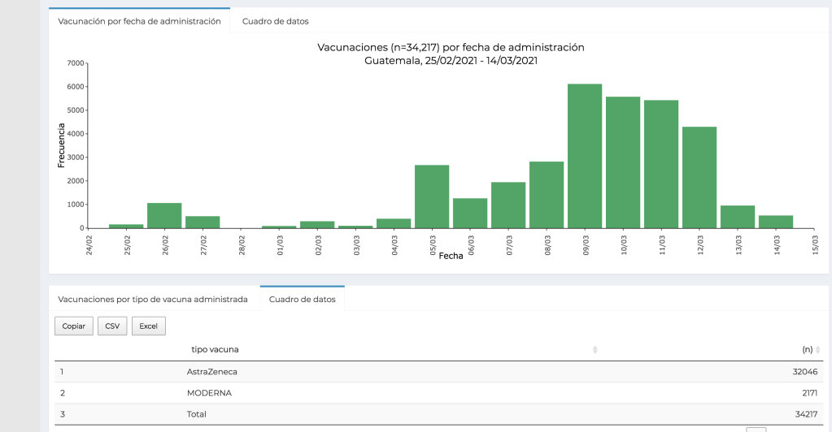Click the 14/03 bar in histogram

click(776, 222)
